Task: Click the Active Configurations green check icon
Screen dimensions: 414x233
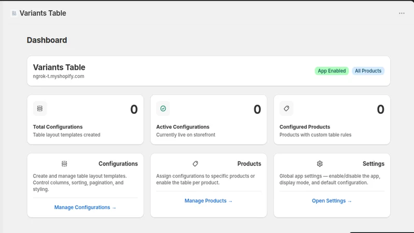Action: coord(163,109)
